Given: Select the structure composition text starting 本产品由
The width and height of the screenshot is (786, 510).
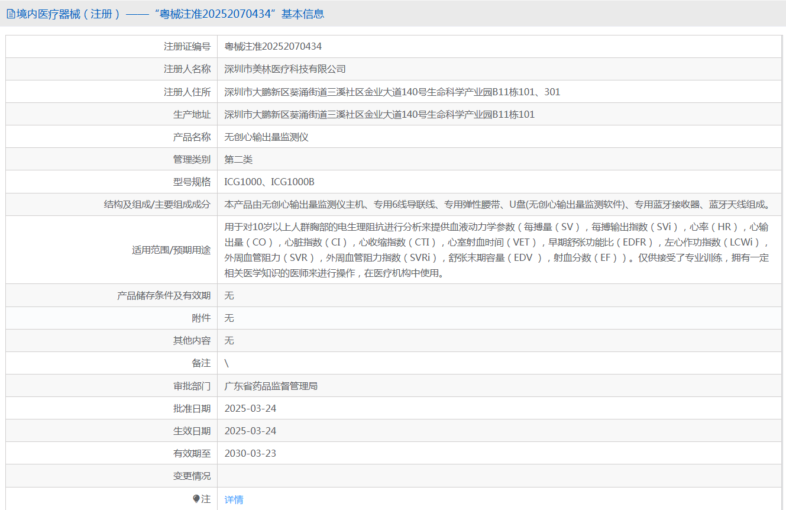Looking at the screenshot, I should 498,204.
